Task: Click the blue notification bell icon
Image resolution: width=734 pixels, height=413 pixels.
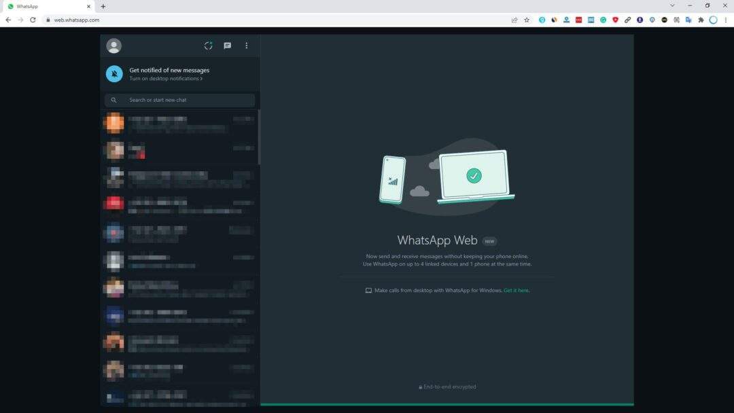Action: [113, 73]
